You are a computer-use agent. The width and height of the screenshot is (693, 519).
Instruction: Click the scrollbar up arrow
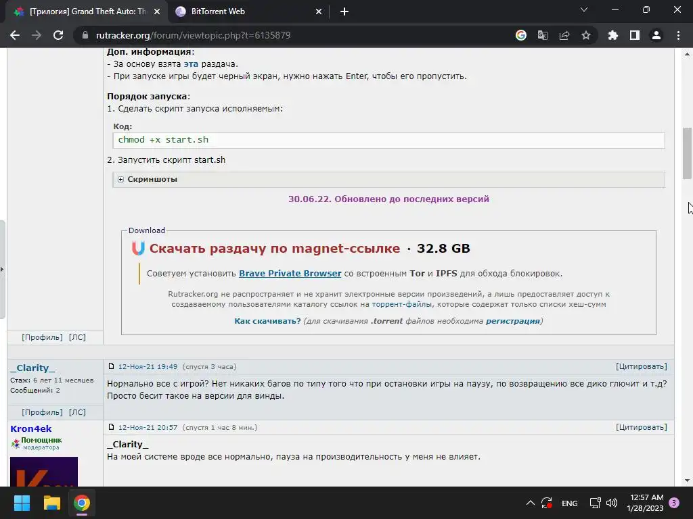687,54
